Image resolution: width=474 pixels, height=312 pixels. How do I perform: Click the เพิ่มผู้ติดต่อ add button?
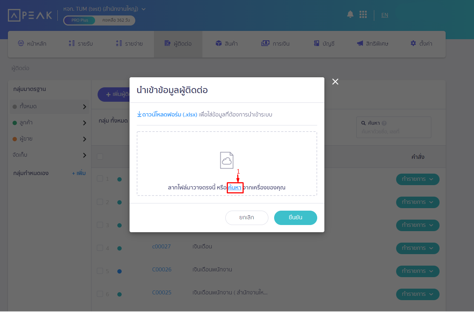click(x=114, y=95)
